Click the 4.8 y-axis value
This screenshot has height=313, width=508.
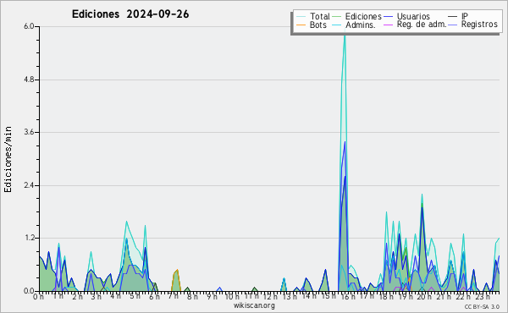[29, 80]
